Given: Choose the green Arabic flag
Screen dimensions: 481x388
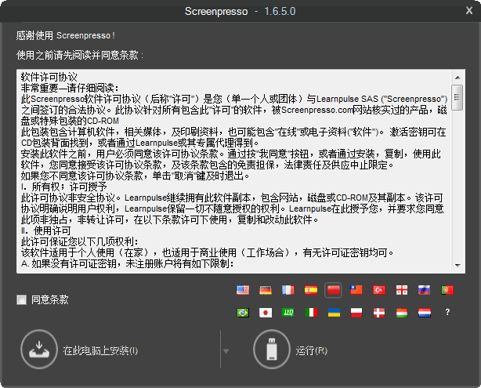Looking at the screenshot, I should coord(288,313).
